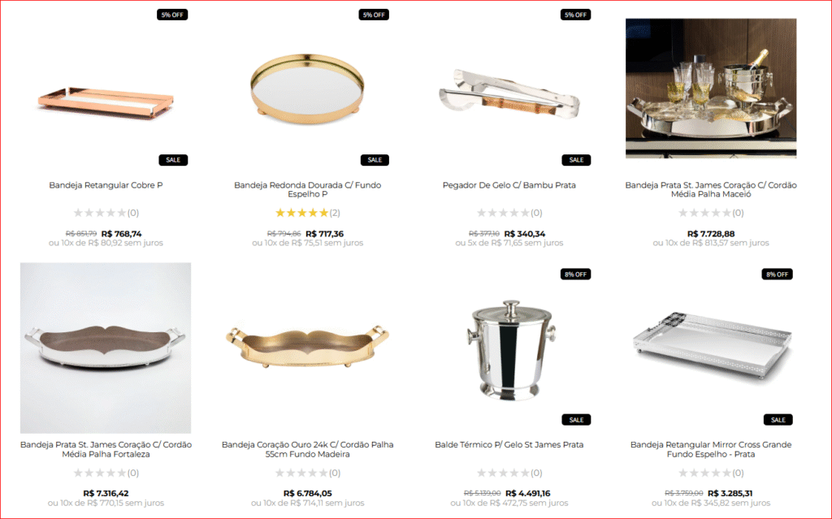Viewport: 832px width, 519px height.
Task: Open Bandeja Coração Ouro 24k product title
Action: tap(308, 449)
